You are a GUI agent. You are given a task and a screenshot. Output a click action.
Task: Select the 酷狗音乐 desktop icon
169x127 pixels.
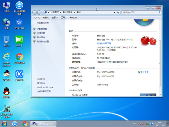pos(19,76)
